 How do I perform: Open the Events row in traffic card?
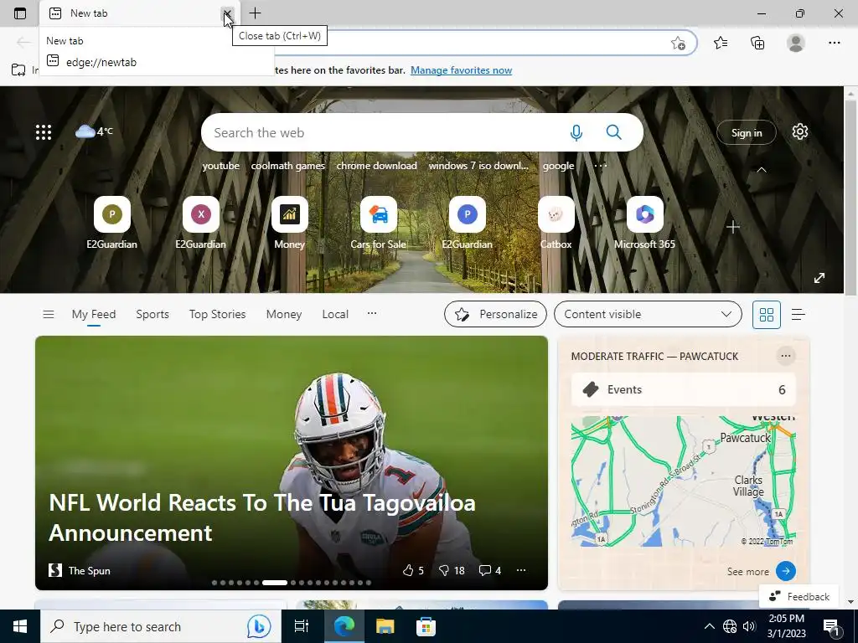(x=683, y=389)
